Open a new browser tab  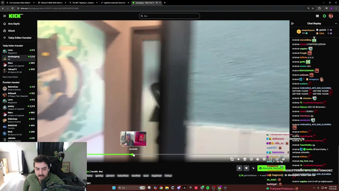pyautogui.click(x=164, y=3)
